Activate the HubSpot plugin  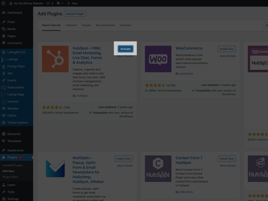(125, 49)
